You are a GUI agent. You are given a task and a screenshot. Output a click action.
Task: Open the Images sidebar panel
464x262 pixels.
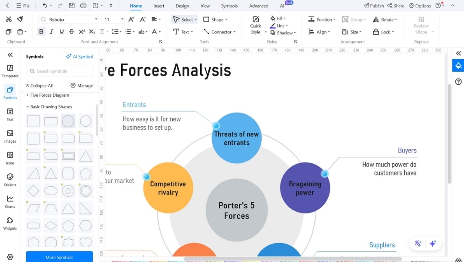tap(10, 137)
